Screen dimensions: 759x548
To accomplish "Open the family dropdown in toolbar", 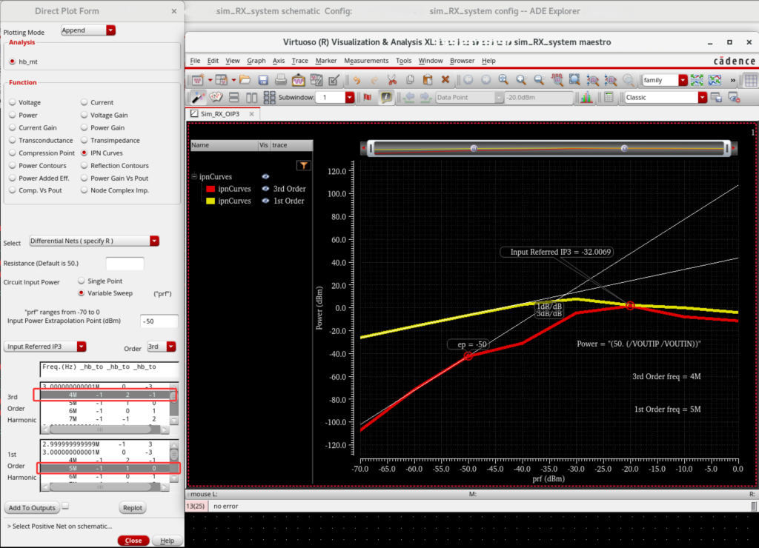I will point(683,80).
